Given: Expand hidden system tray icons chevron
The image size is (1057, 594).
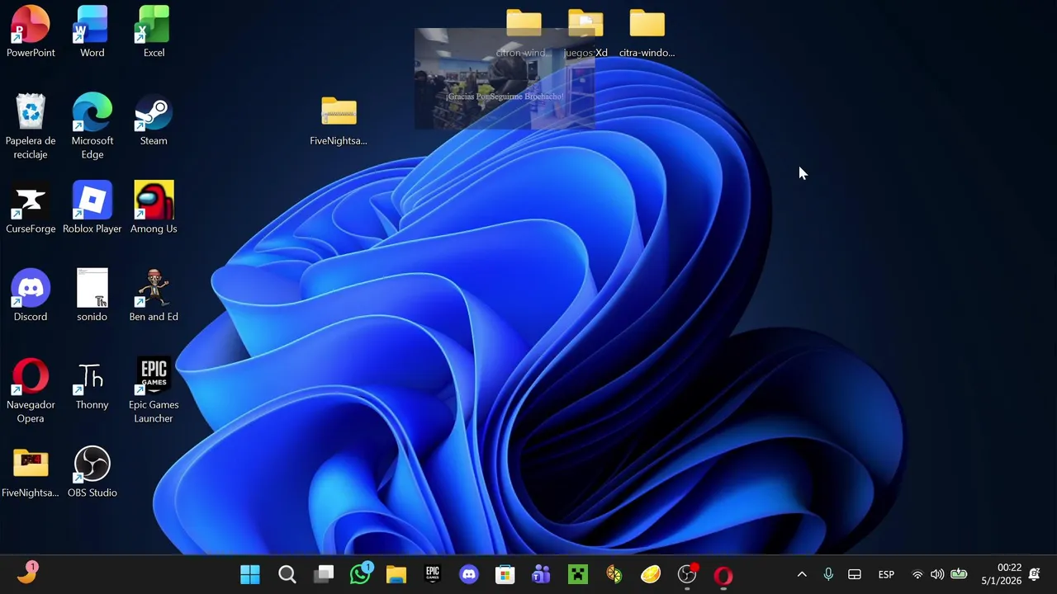Looking at the screenshot, I should [801, 574].
